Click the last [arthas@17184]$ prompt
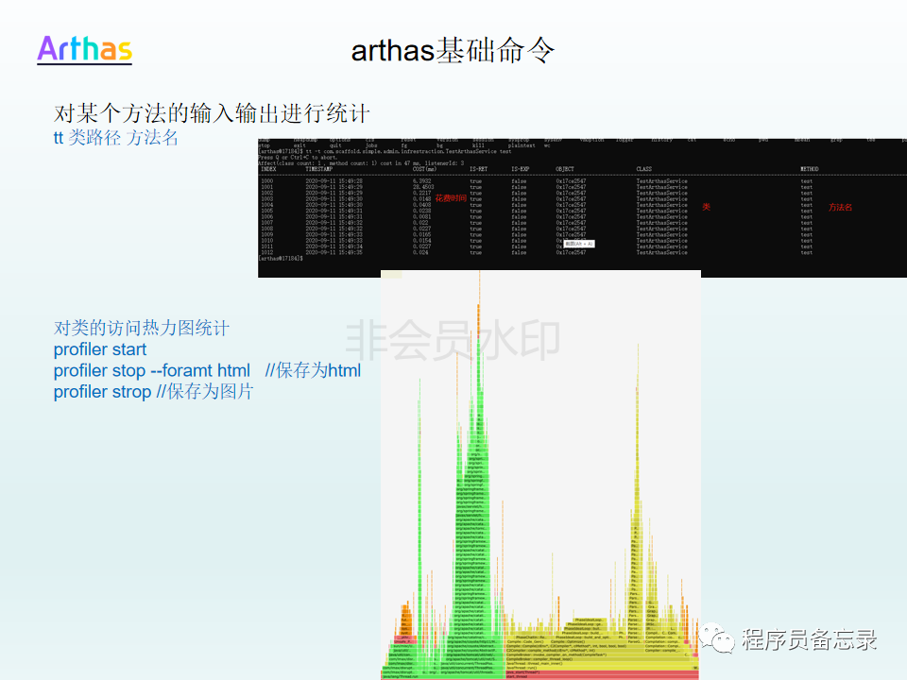Image resolution: width=907 pixels, height=680 pixels. 280,258
